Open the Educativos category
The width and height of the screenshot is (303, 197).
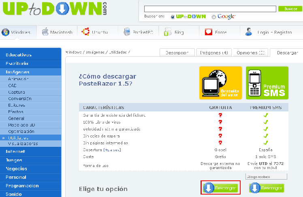click(30, 55)
